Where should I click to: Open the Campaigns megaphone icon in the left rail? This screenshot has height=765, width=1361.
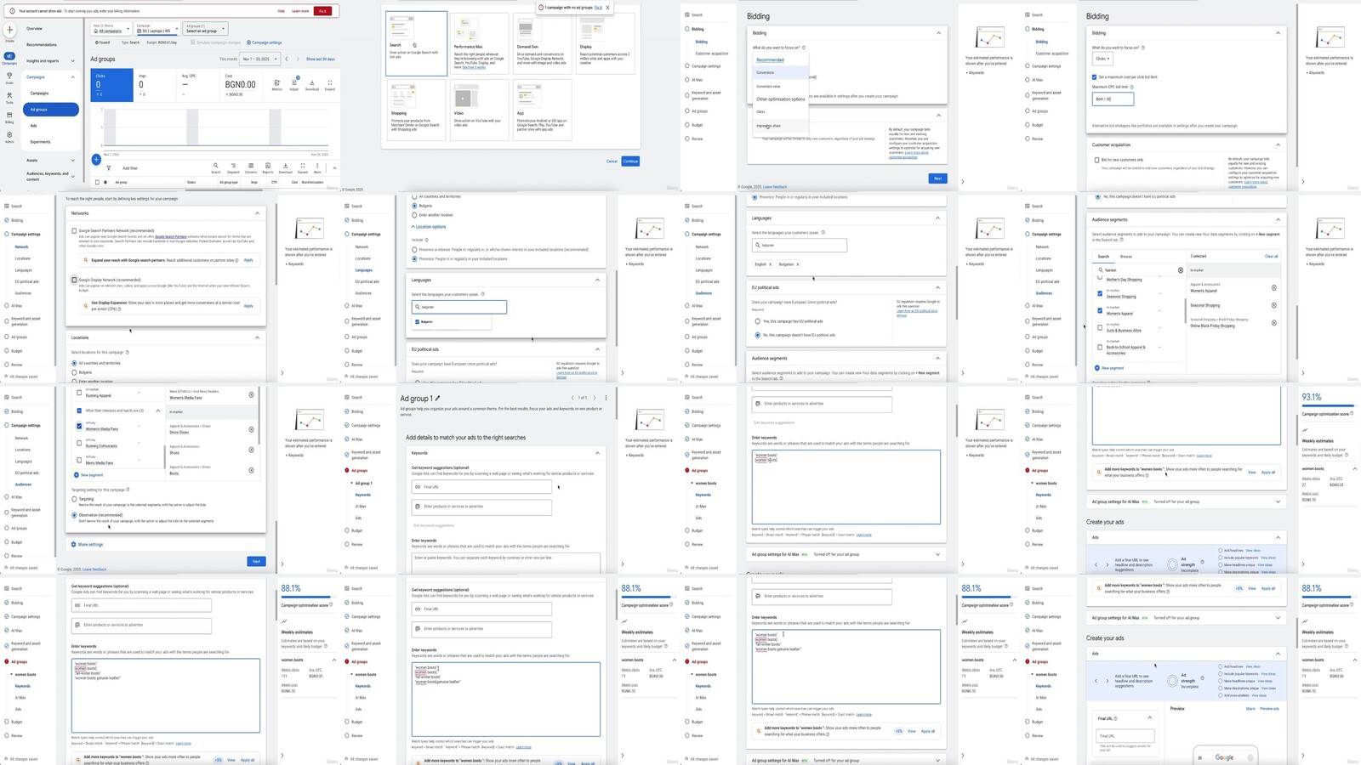(x=9, y=56)
